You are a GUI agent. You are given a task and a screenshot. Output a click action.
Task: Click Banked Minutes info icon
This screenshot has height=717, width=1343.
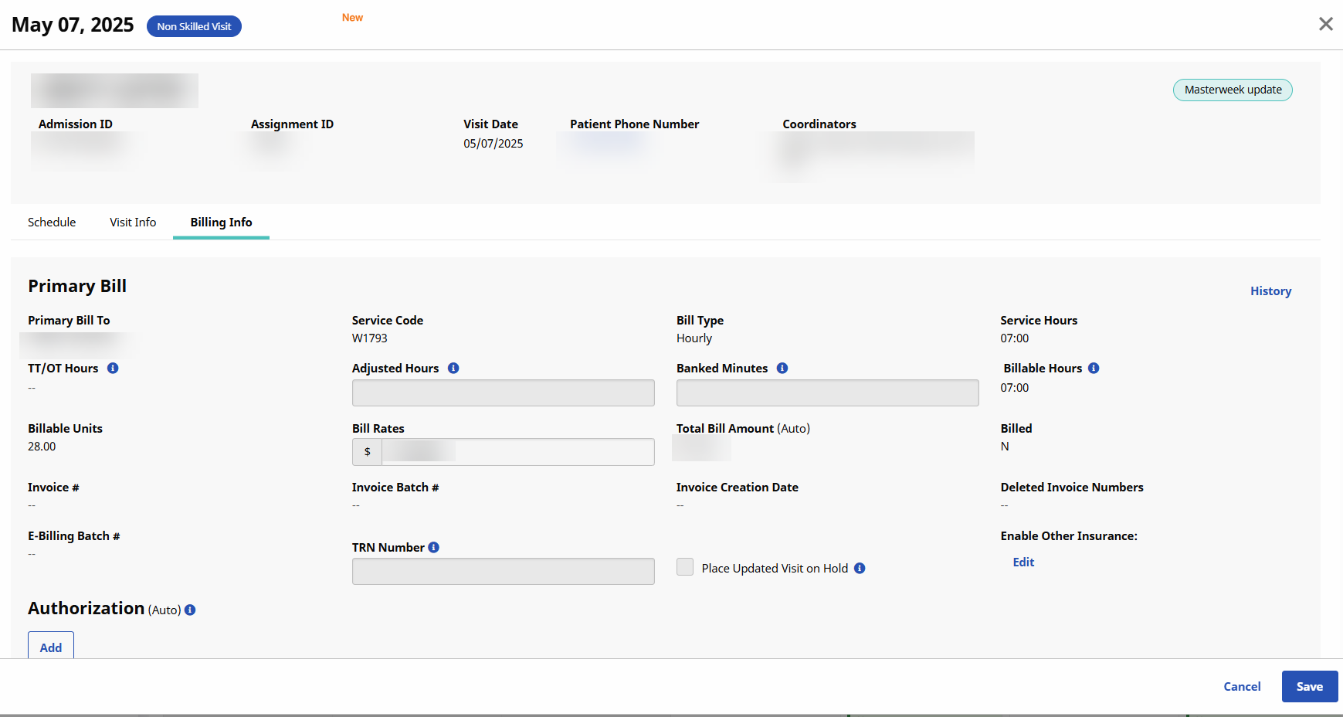(782, 369)
